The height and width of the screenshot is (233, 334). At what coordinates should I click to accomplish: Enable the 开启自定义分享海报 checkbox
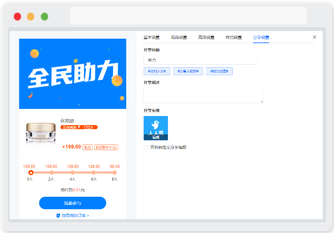(146, 147)
